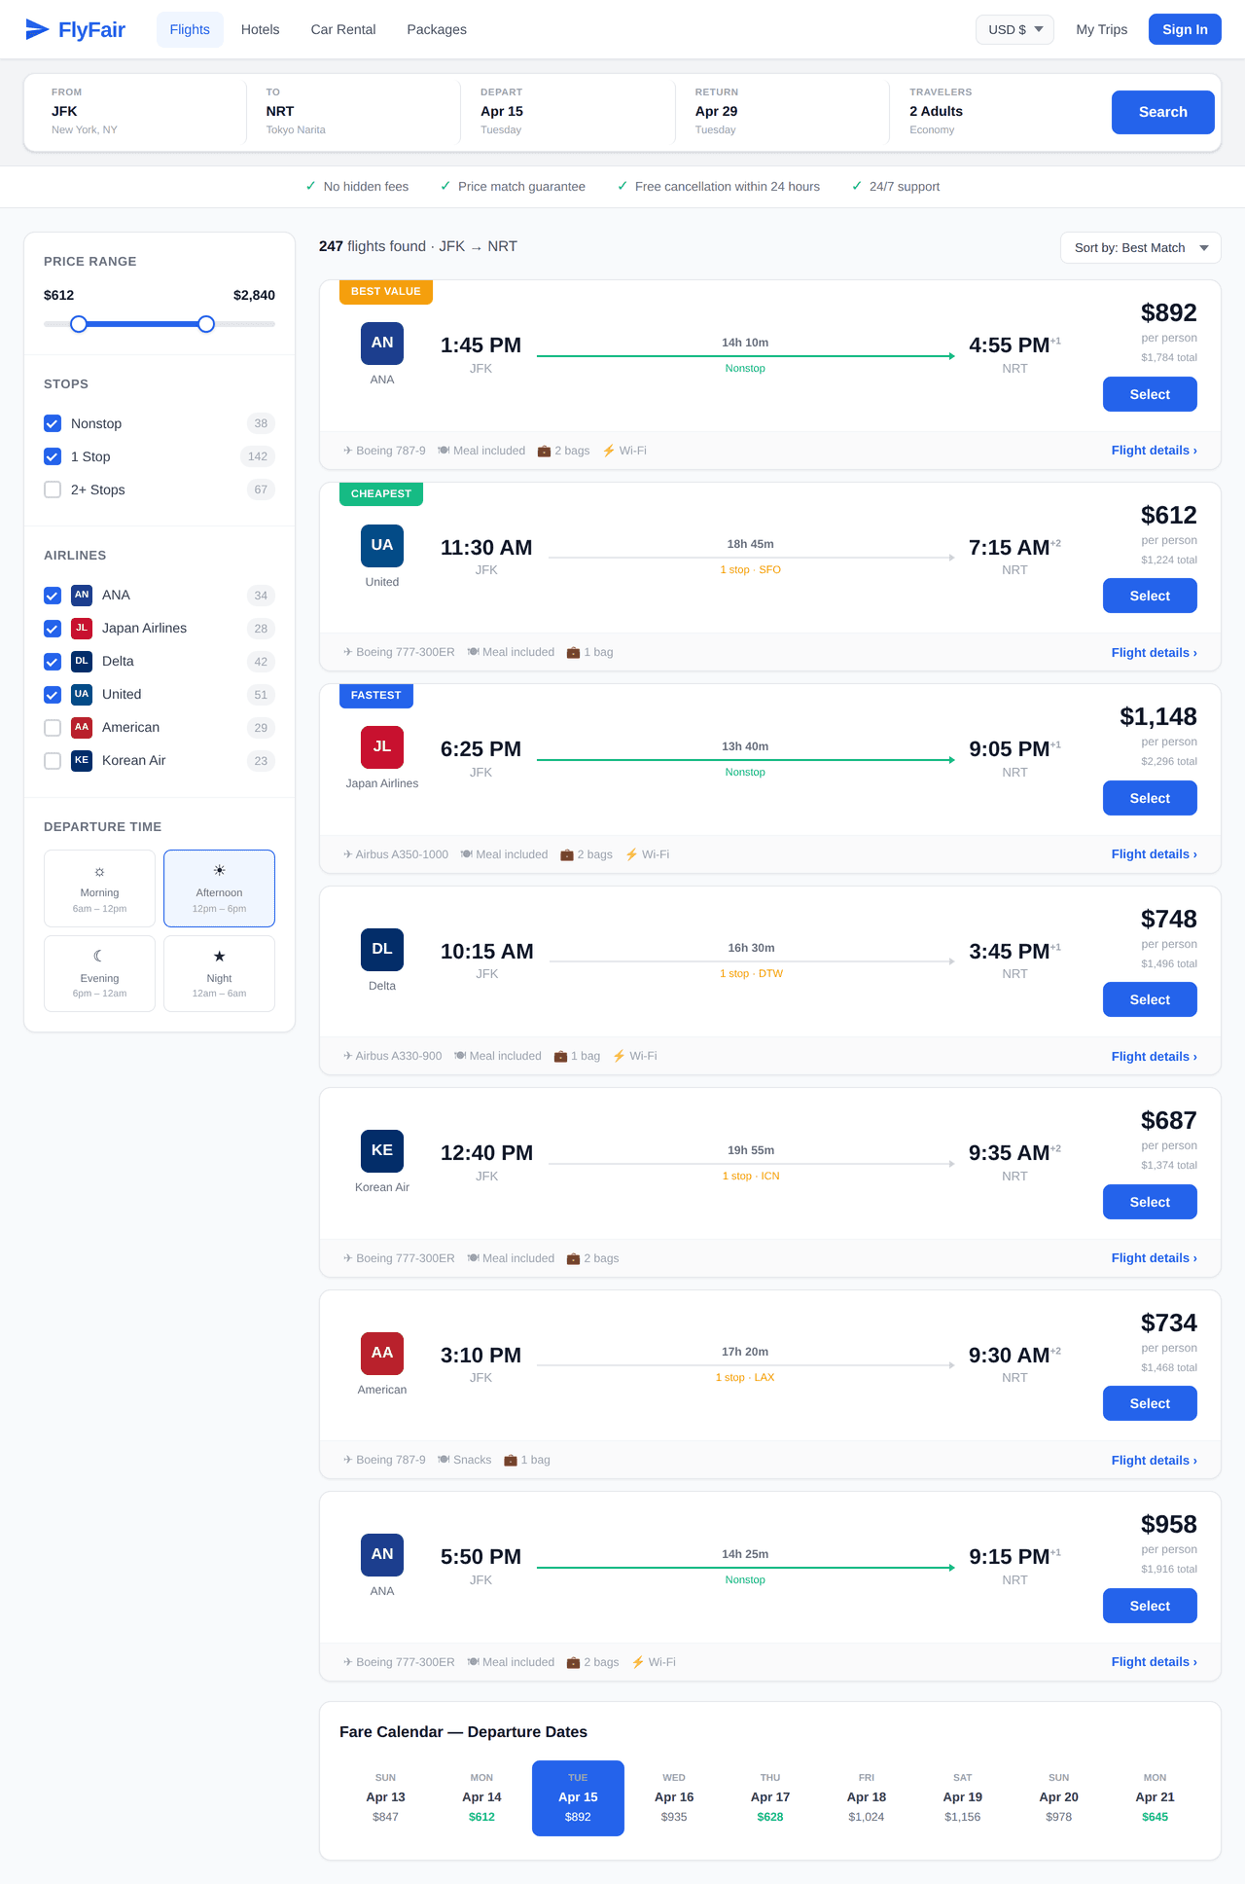This screenshot has width=1245, height=1884.
Task: Click the small Korean Air icon in Airlines filter
Action: pyautogui.click(x=82, y=760)
